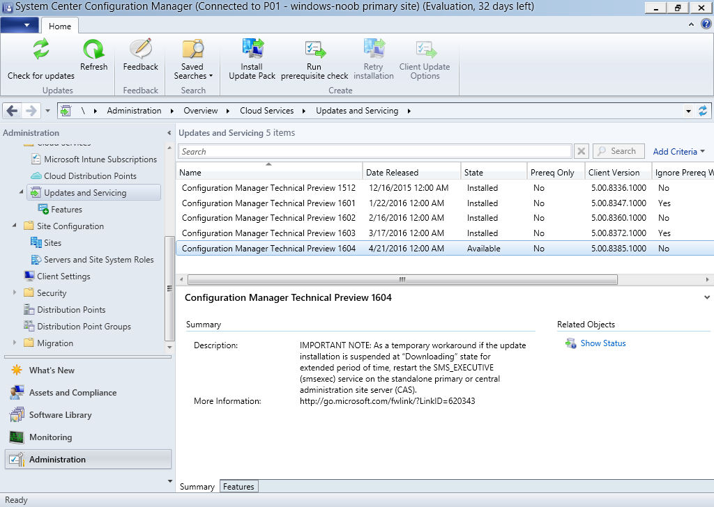Image resolution: width=714 pixels, height=507 pixels.
Task: Click the Search button
Action: click(618, 151)
